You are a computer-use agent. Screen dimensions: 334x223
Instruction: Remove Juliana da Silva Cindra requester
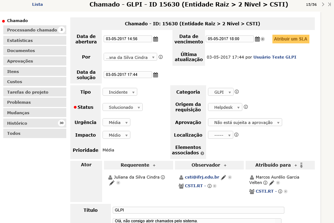pyautogui.click(x=118, y=183)
